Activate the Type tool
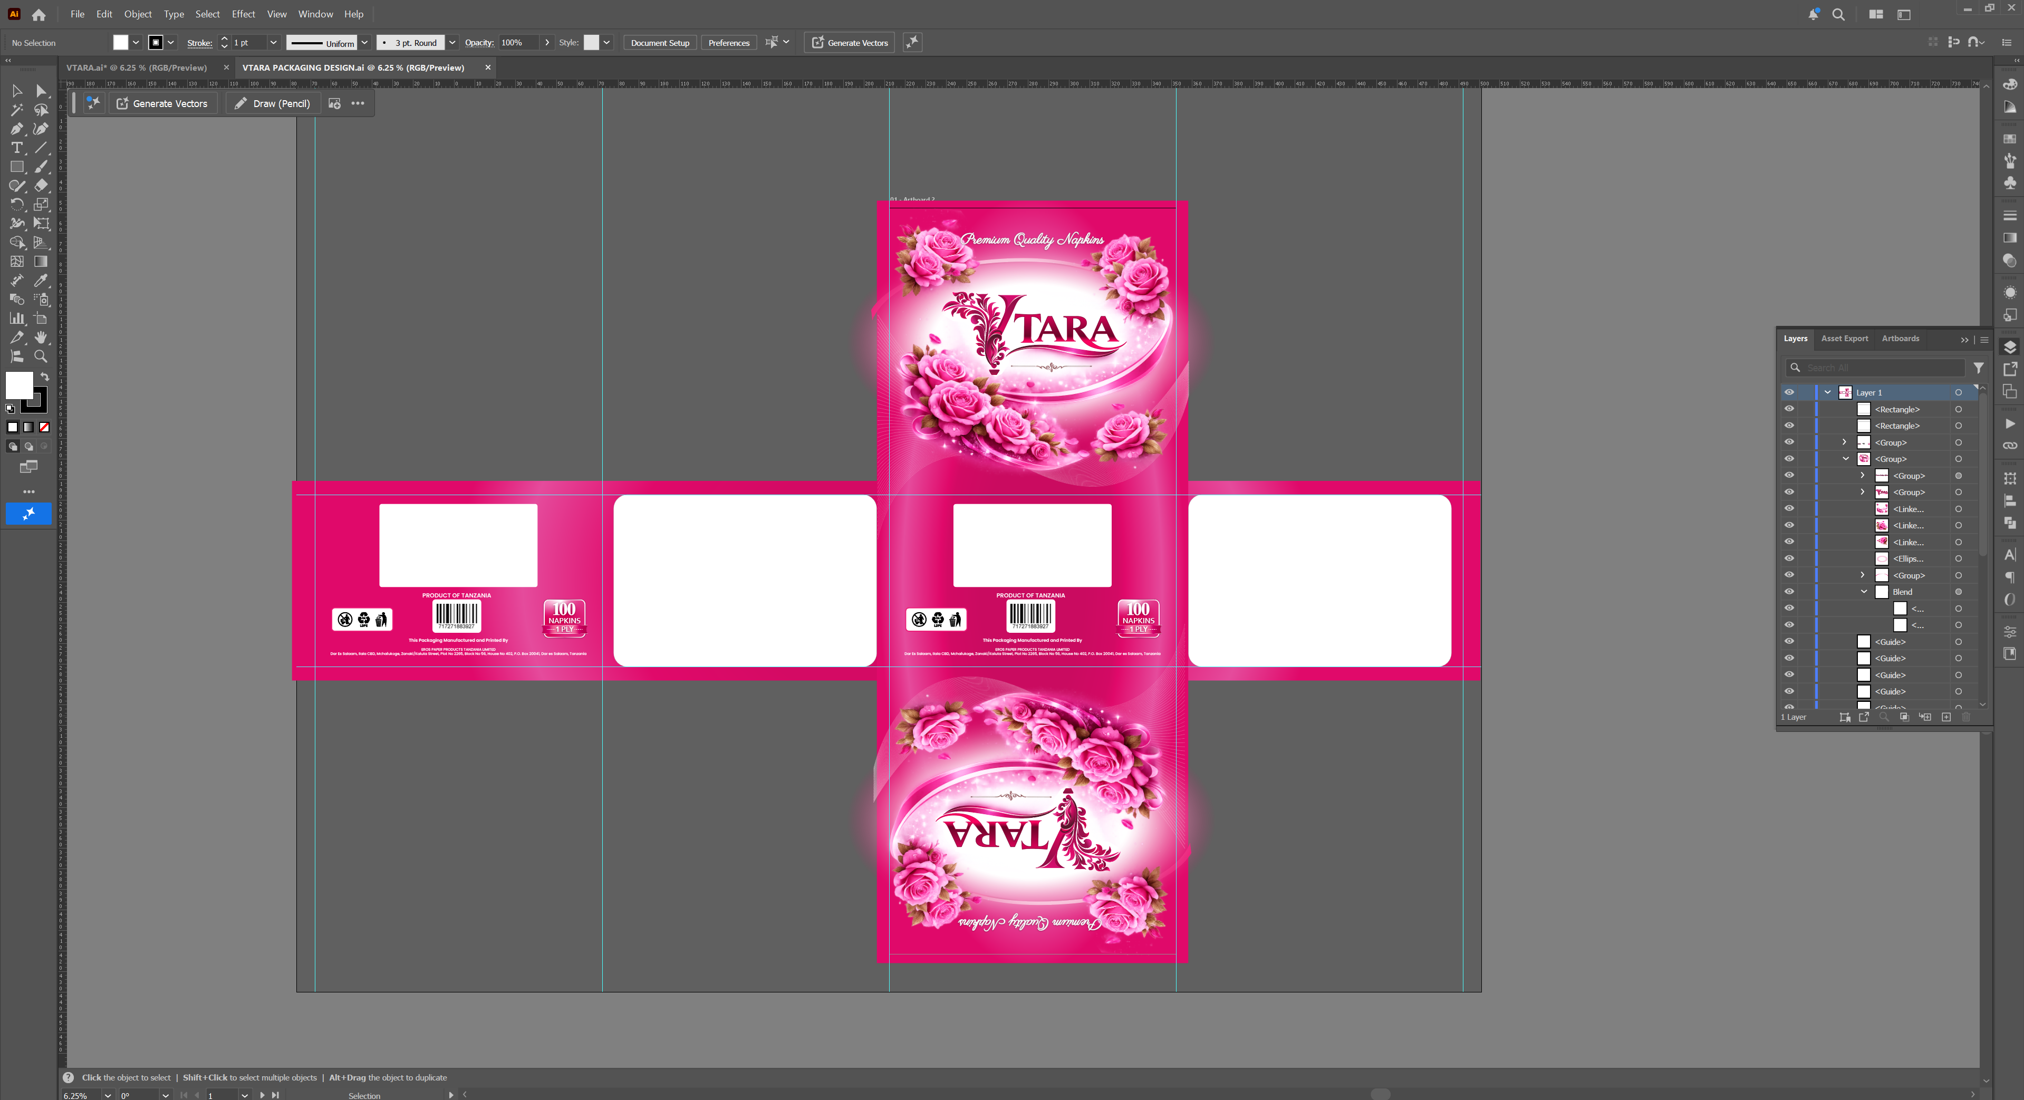2024x1100 pixels. [16, 148]
